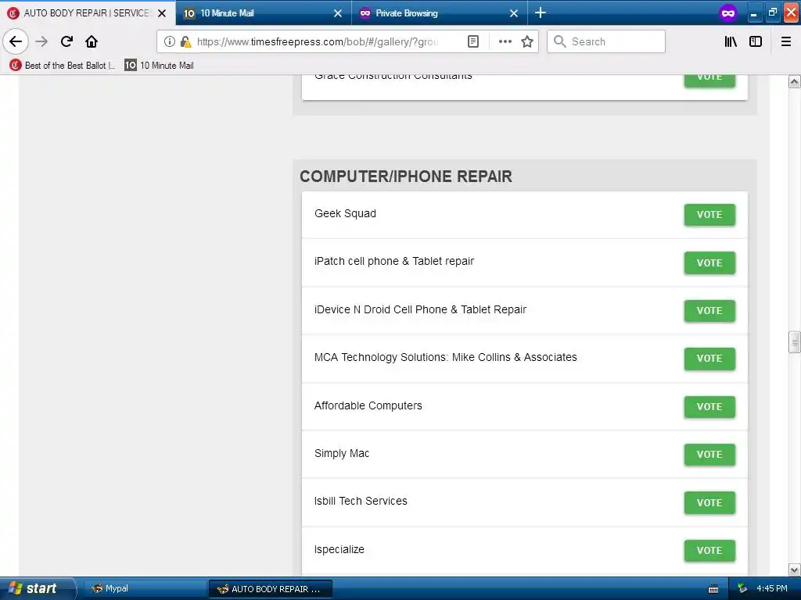The image size is (801, 600).
Task: Show sidebars icon in toolbar
Action: coord(756,41)
